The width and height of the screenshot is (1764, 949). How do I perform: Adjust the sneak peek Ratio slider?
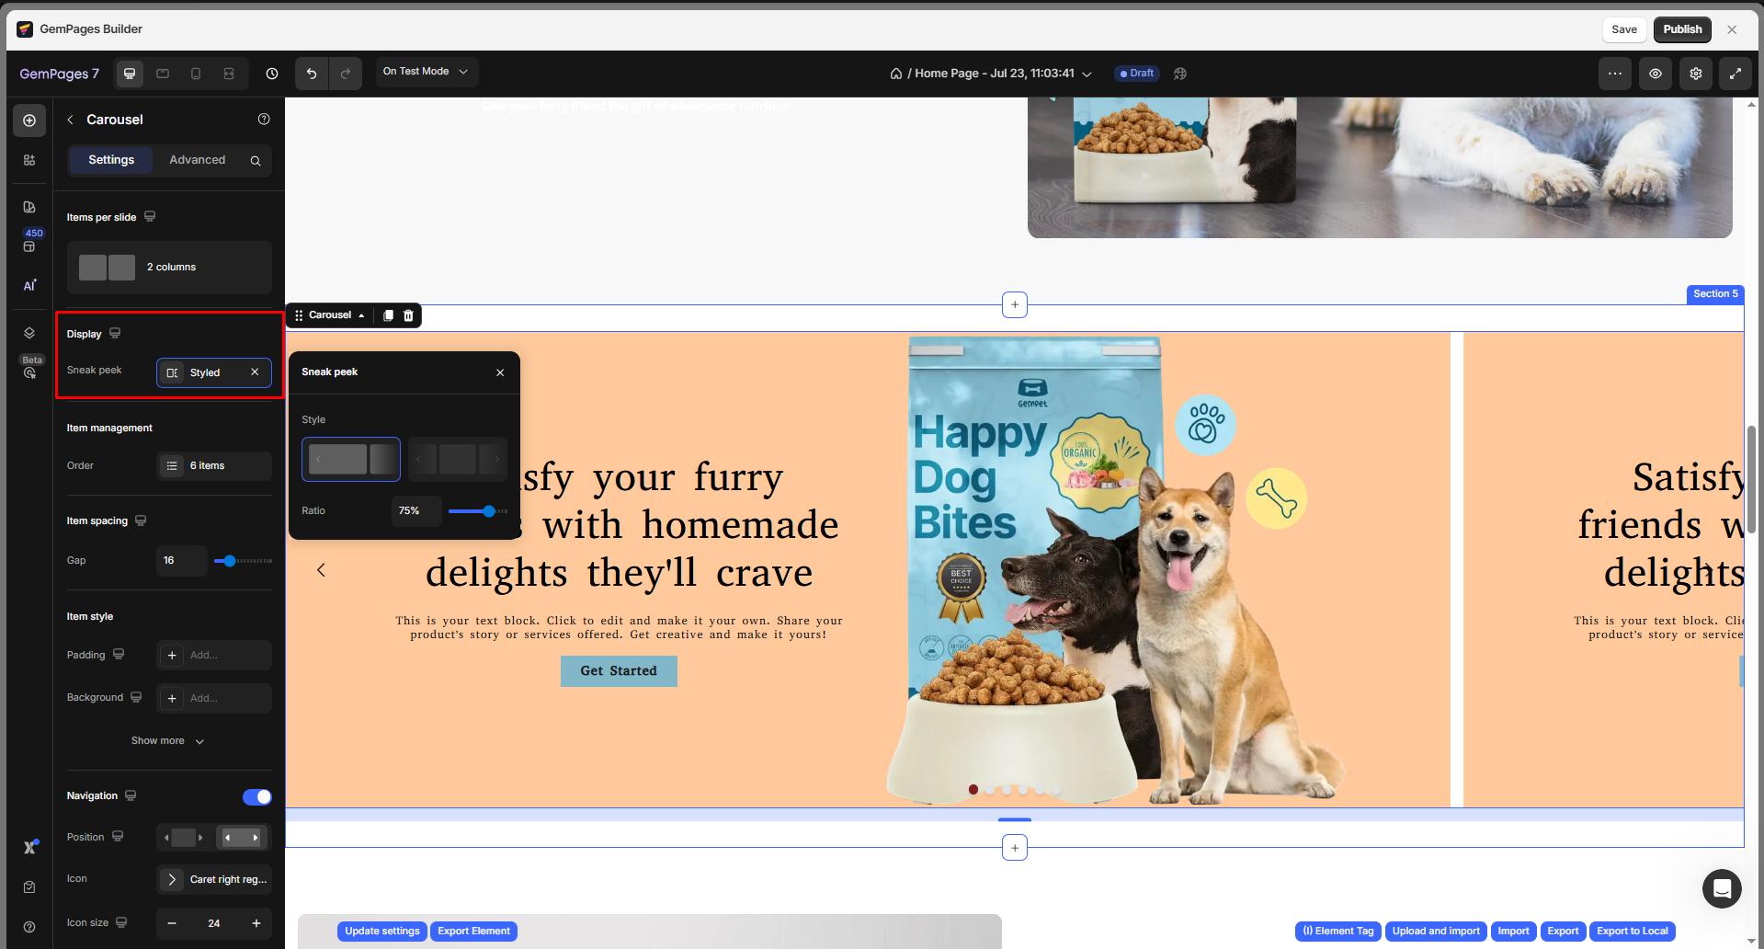point(489,511)
